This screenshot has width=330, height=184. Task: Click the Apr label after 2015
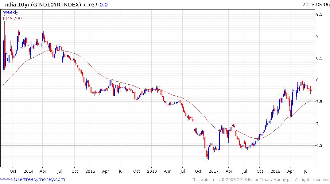click(x=105, y=171)
